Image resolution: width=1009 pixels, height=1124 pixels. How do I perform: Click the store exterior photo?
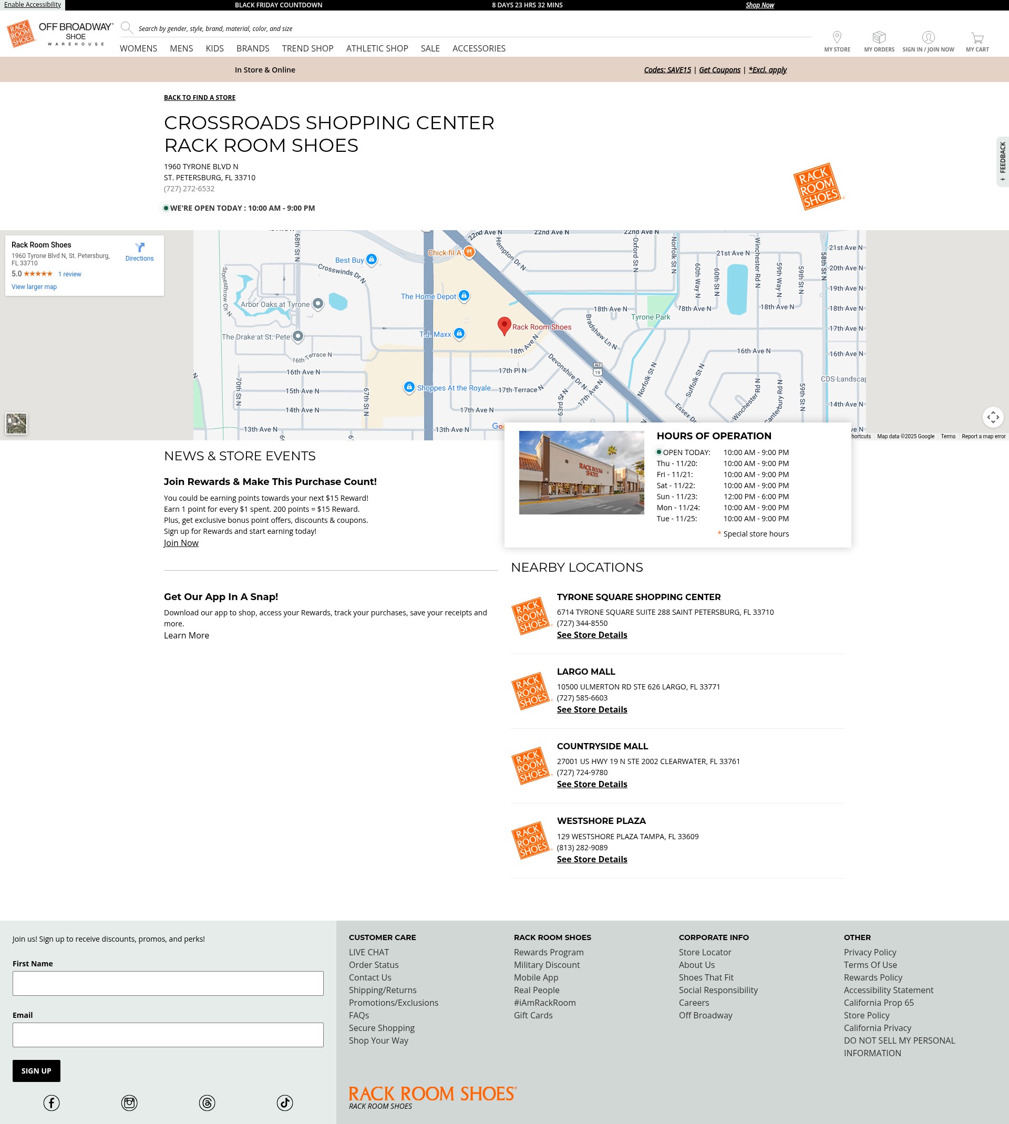click(582, 472)
